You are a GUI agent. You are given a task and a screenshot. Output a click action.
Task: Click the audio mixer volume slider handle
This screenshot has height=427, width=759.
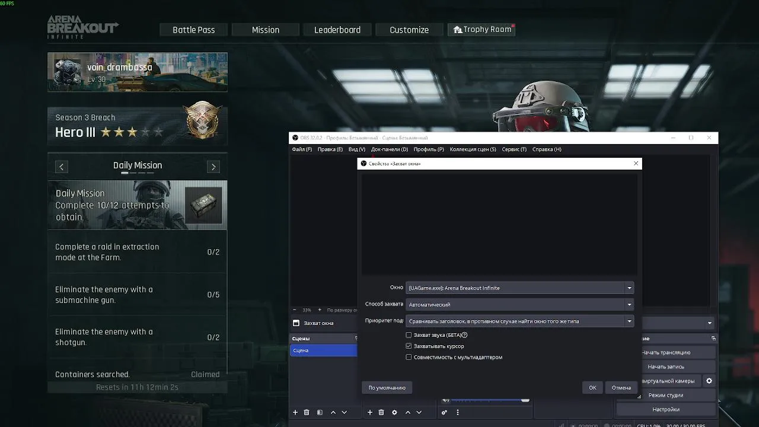(525, 400)
